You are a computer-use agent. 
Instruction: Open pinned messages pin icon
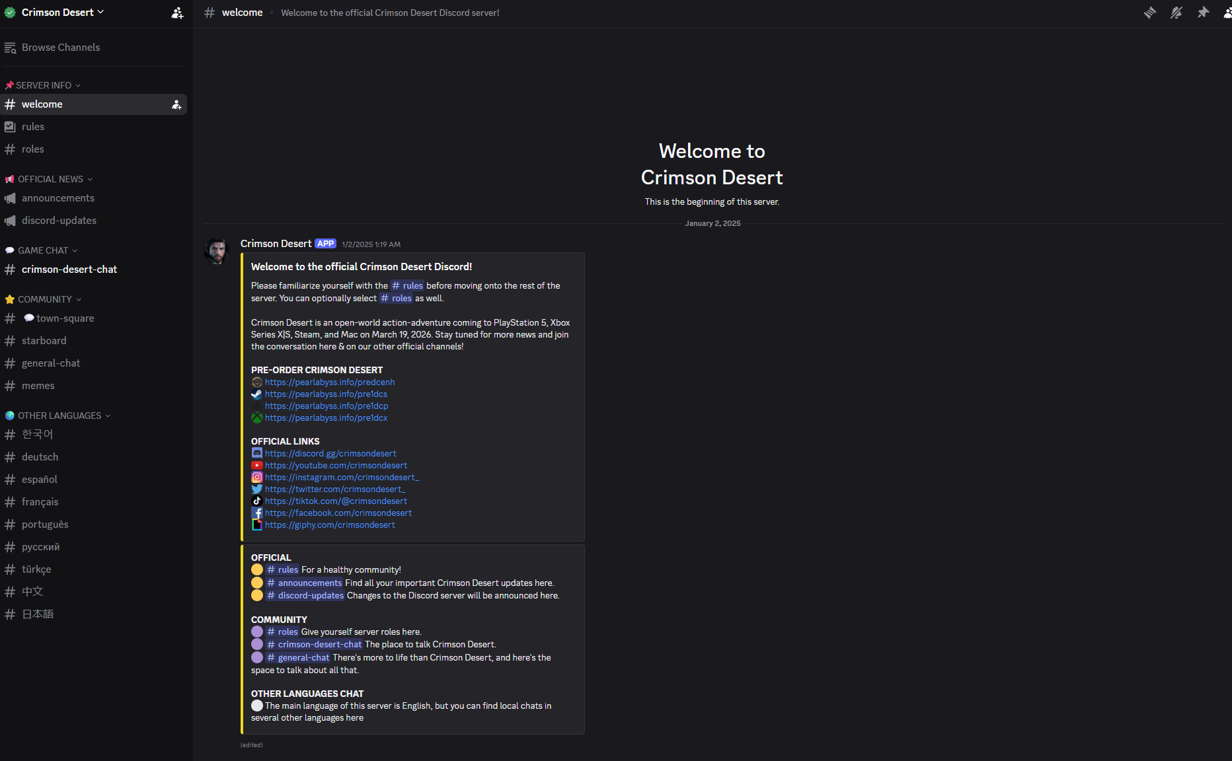pyautogui.click(x=1203, y=13)
